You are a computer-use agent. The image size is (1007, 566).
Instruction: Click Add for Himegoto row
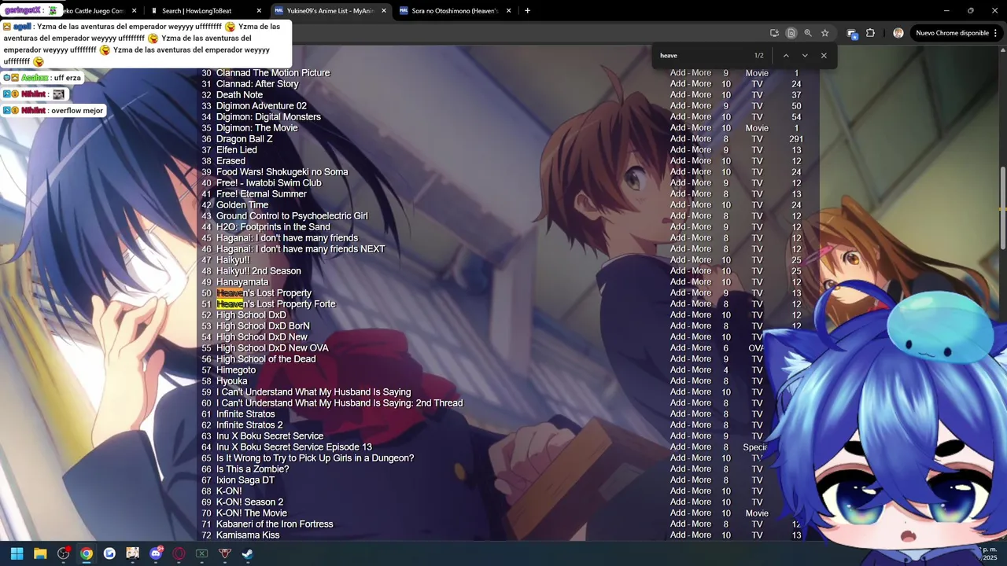point(677,370)
